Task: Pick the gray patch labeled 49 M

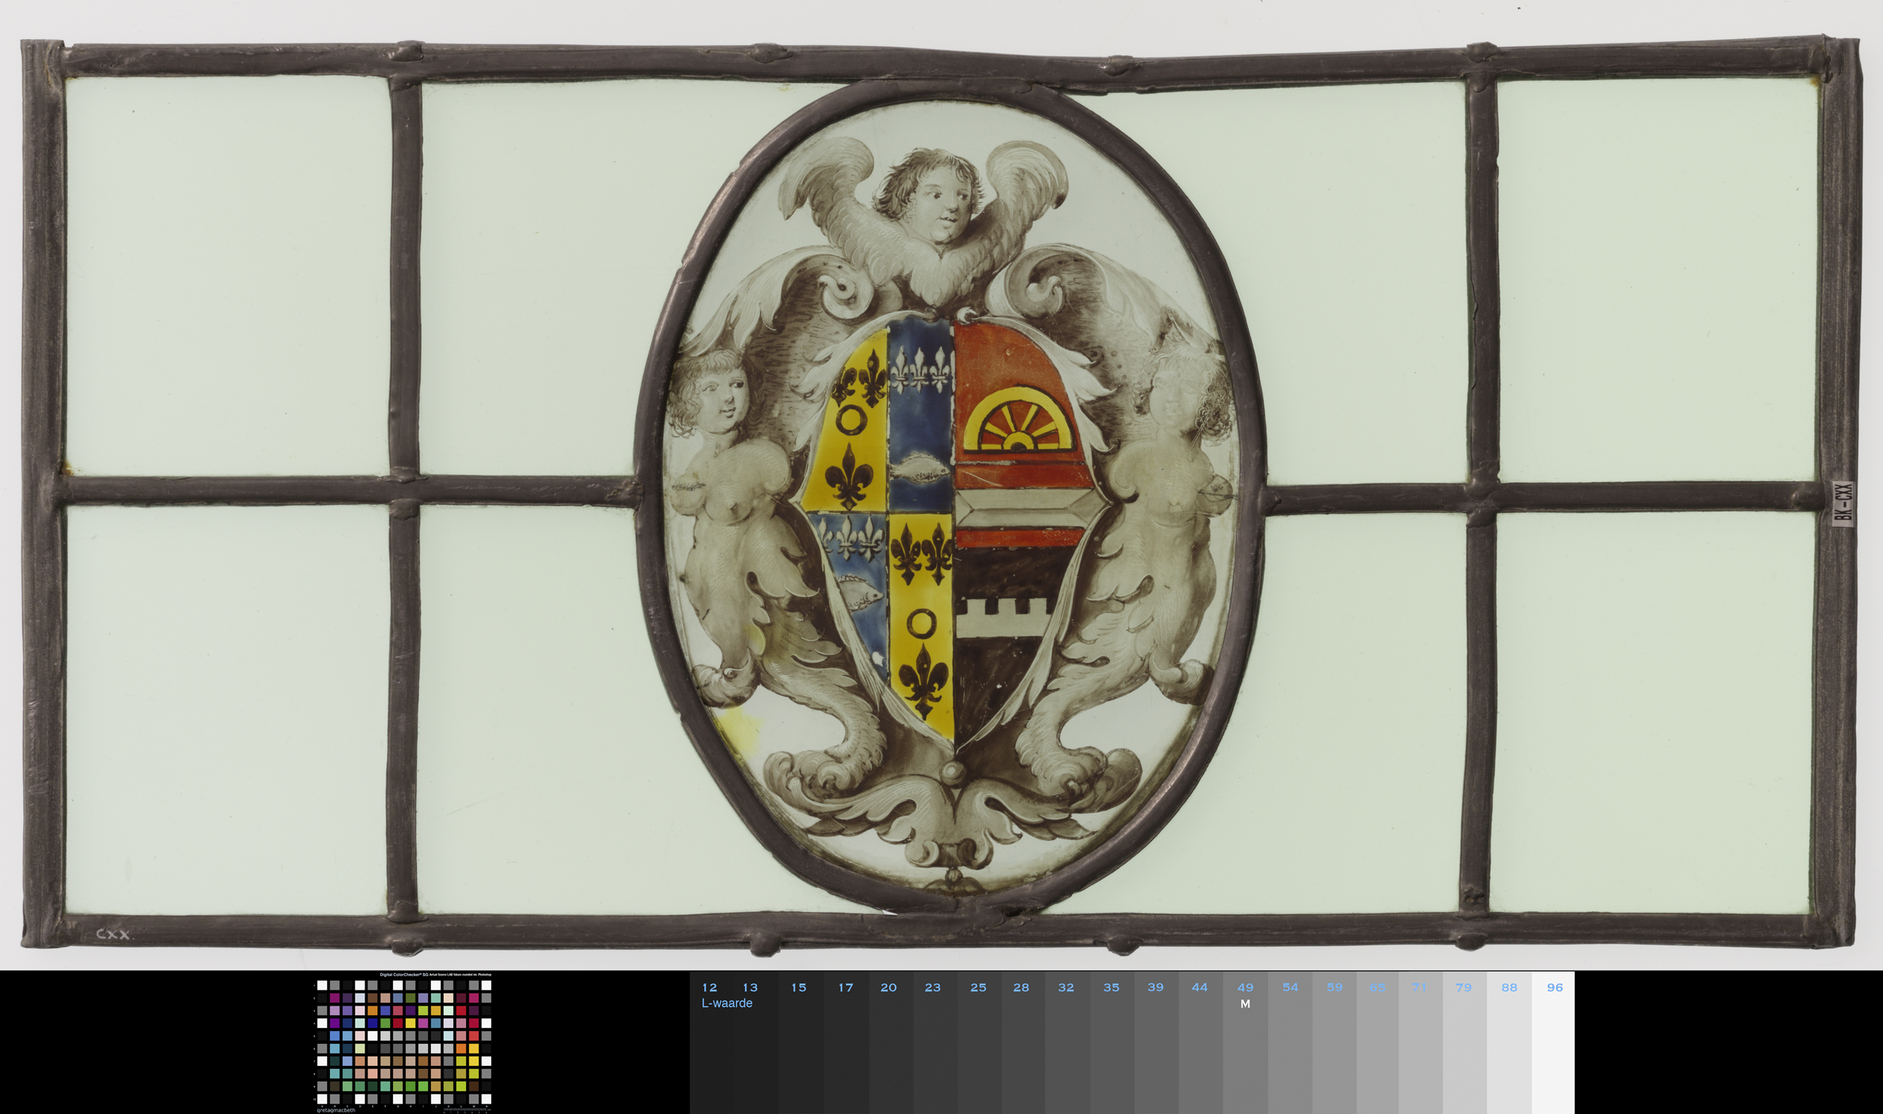Action: (x=1245, y=1042)
